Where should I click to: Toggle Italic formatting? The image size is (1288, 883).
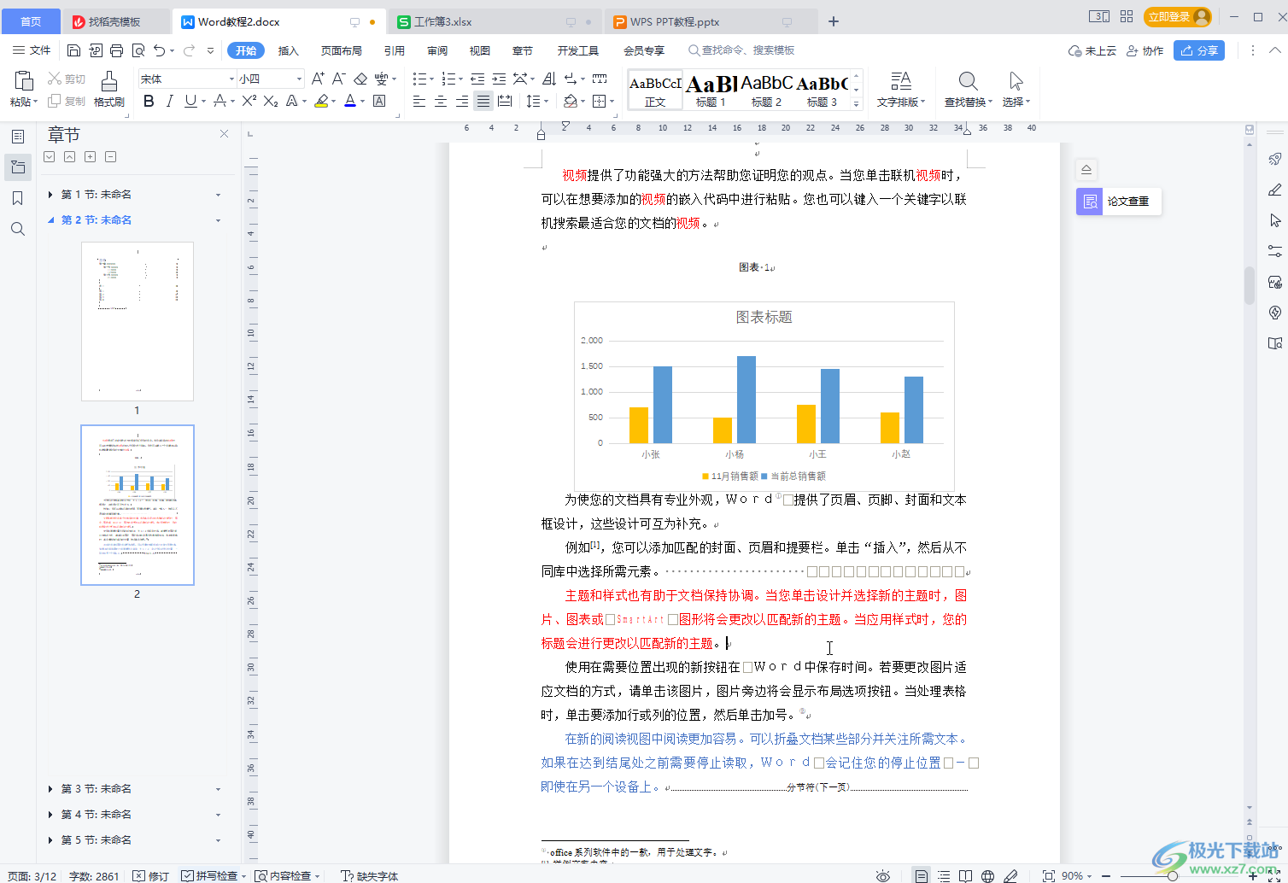click(169, 102)
